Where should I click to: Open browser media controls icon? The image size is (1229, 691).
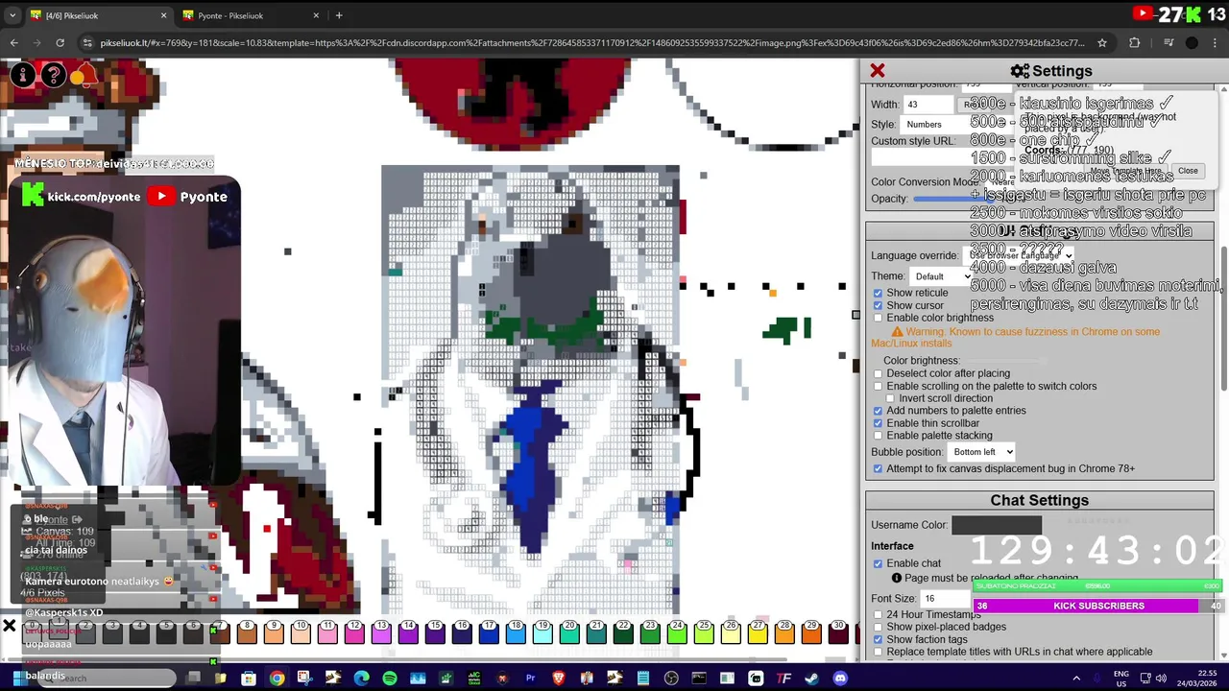pyautogui.click(x=1169, y=42)
